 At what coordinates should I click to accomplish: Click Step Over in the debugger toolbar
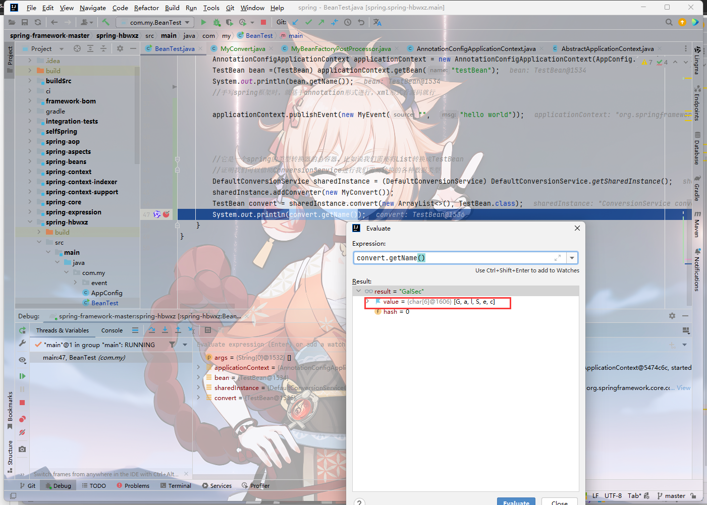pos(152,330)
